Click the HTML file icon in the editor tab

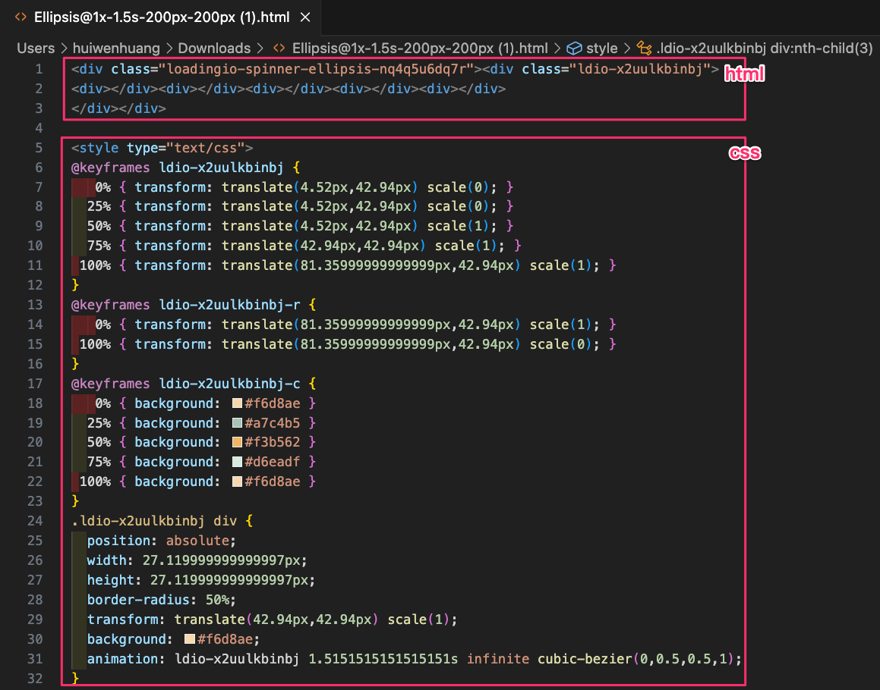coord(21,17)
